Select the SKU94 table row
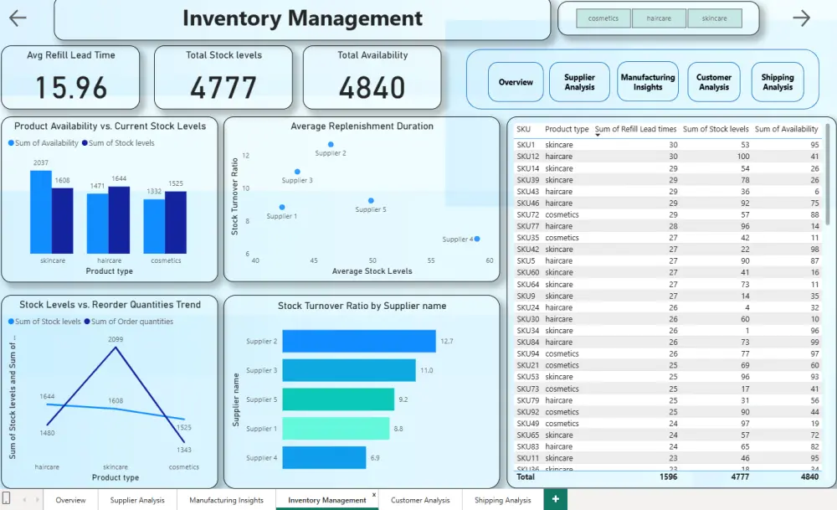The height and width of the screenshot is (510, 837). [667, 353]
